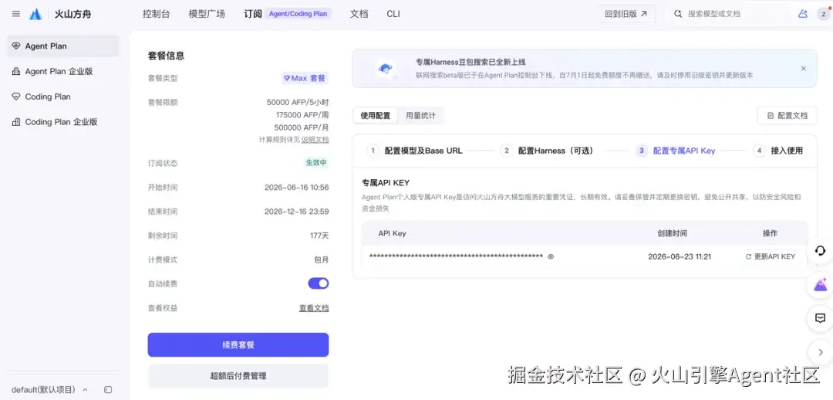
Task: Open the 查看文档 link
Action: (x=314, y=308)
